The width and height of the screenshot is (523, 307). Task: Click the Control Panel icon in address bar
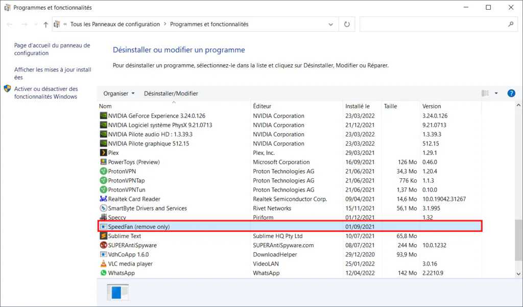point(57,25)
